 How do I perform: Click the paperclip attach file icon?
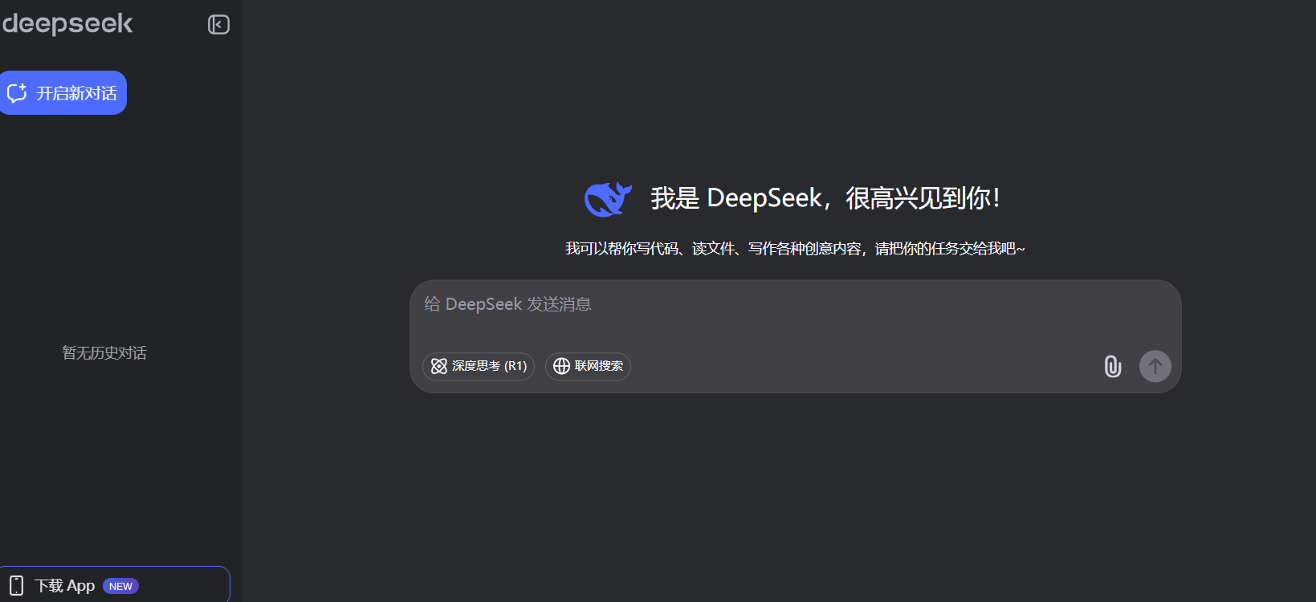click(1112, 367)
